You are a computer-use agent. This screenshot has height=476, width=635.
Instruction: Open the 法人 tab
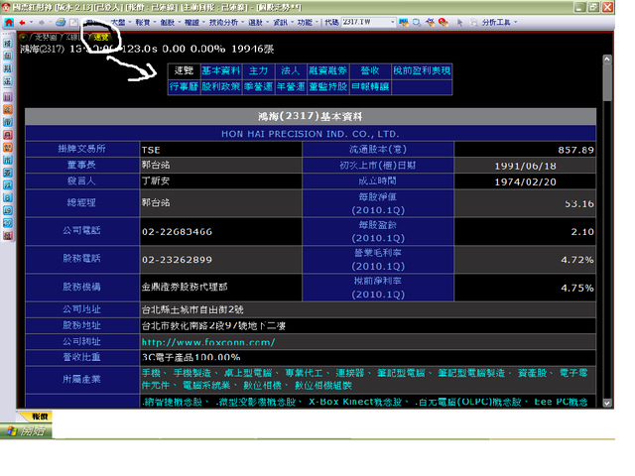(291, 70)
